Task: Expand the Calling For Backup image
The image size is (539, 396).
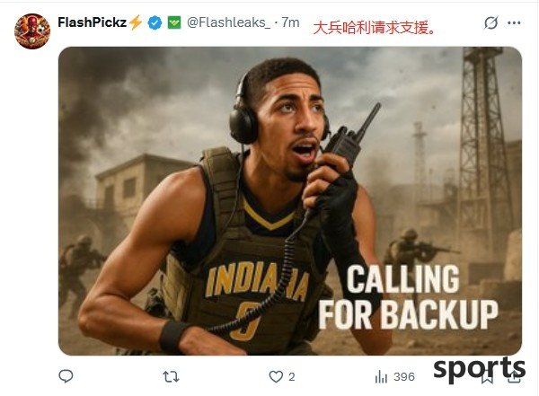Action: tap(290, 201)
